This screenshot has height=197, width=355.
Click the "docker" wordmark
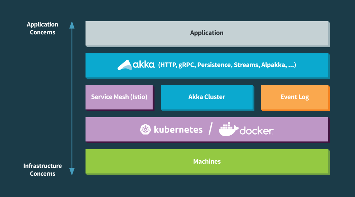tap(256, 131)
